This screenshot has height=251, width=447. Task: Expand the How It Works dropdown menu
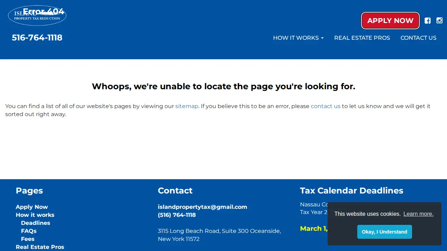(x=298, y=38)
